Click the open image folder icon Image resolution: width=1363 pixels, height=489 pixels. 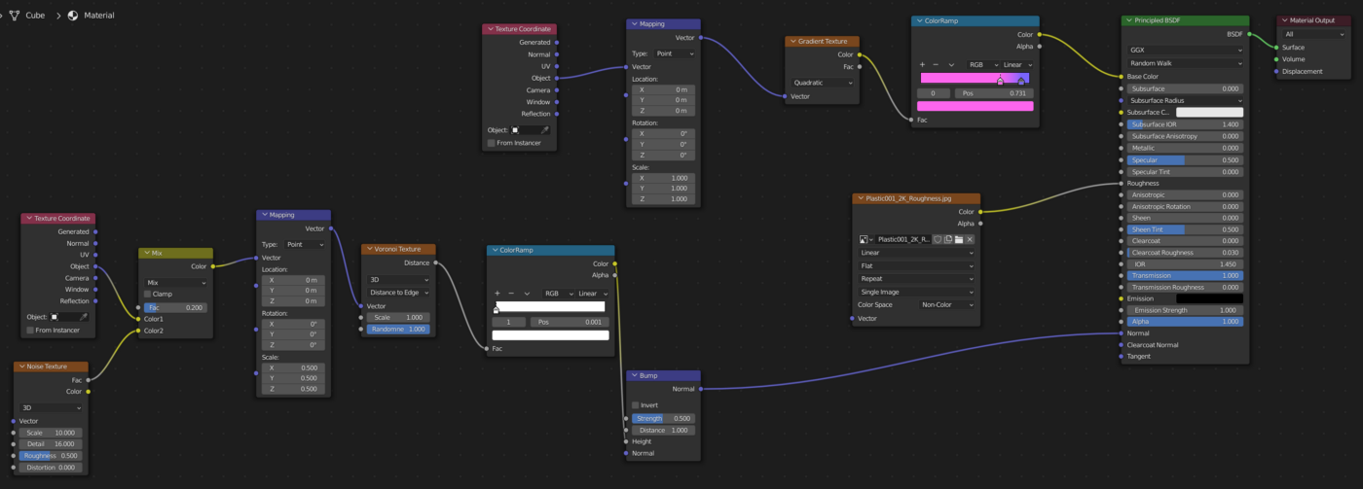click(959, 239)
